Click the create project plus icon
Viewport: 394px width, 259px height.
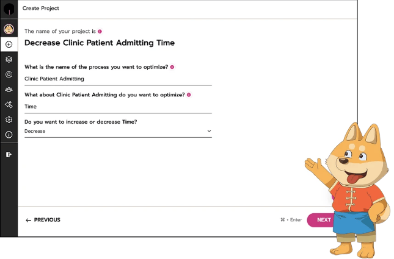tap(9, 44)
